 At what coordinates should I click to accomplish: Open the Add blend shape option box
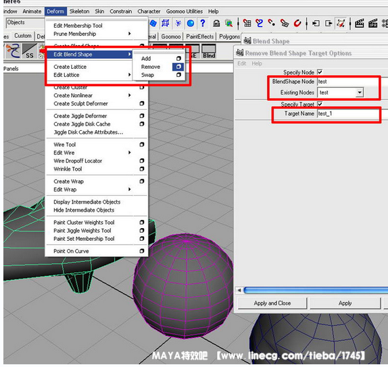tap(178, 59)
